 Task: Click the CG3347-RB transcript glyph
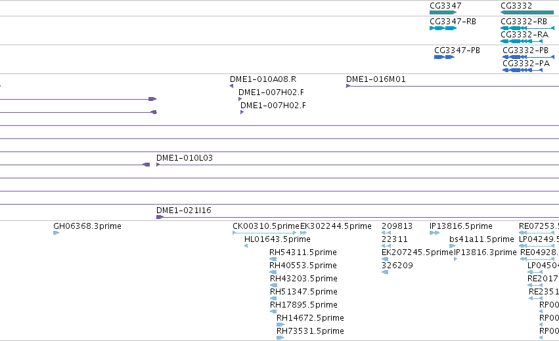(443, 28)
